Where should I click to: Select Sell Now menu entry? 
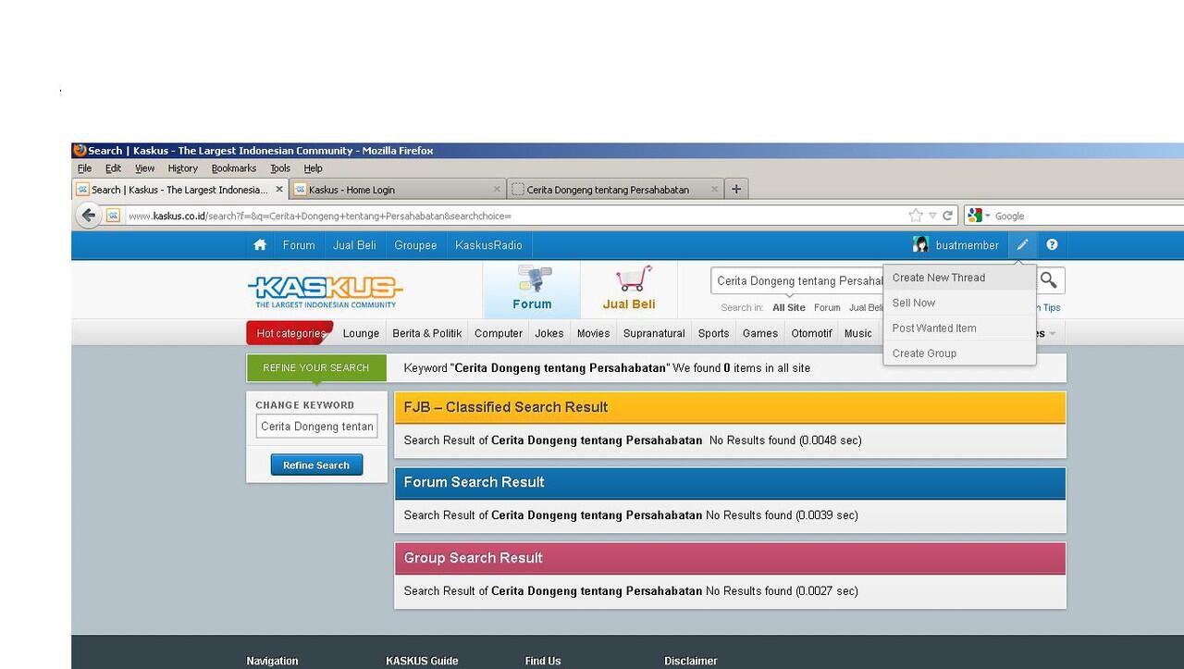pos(959,303)
